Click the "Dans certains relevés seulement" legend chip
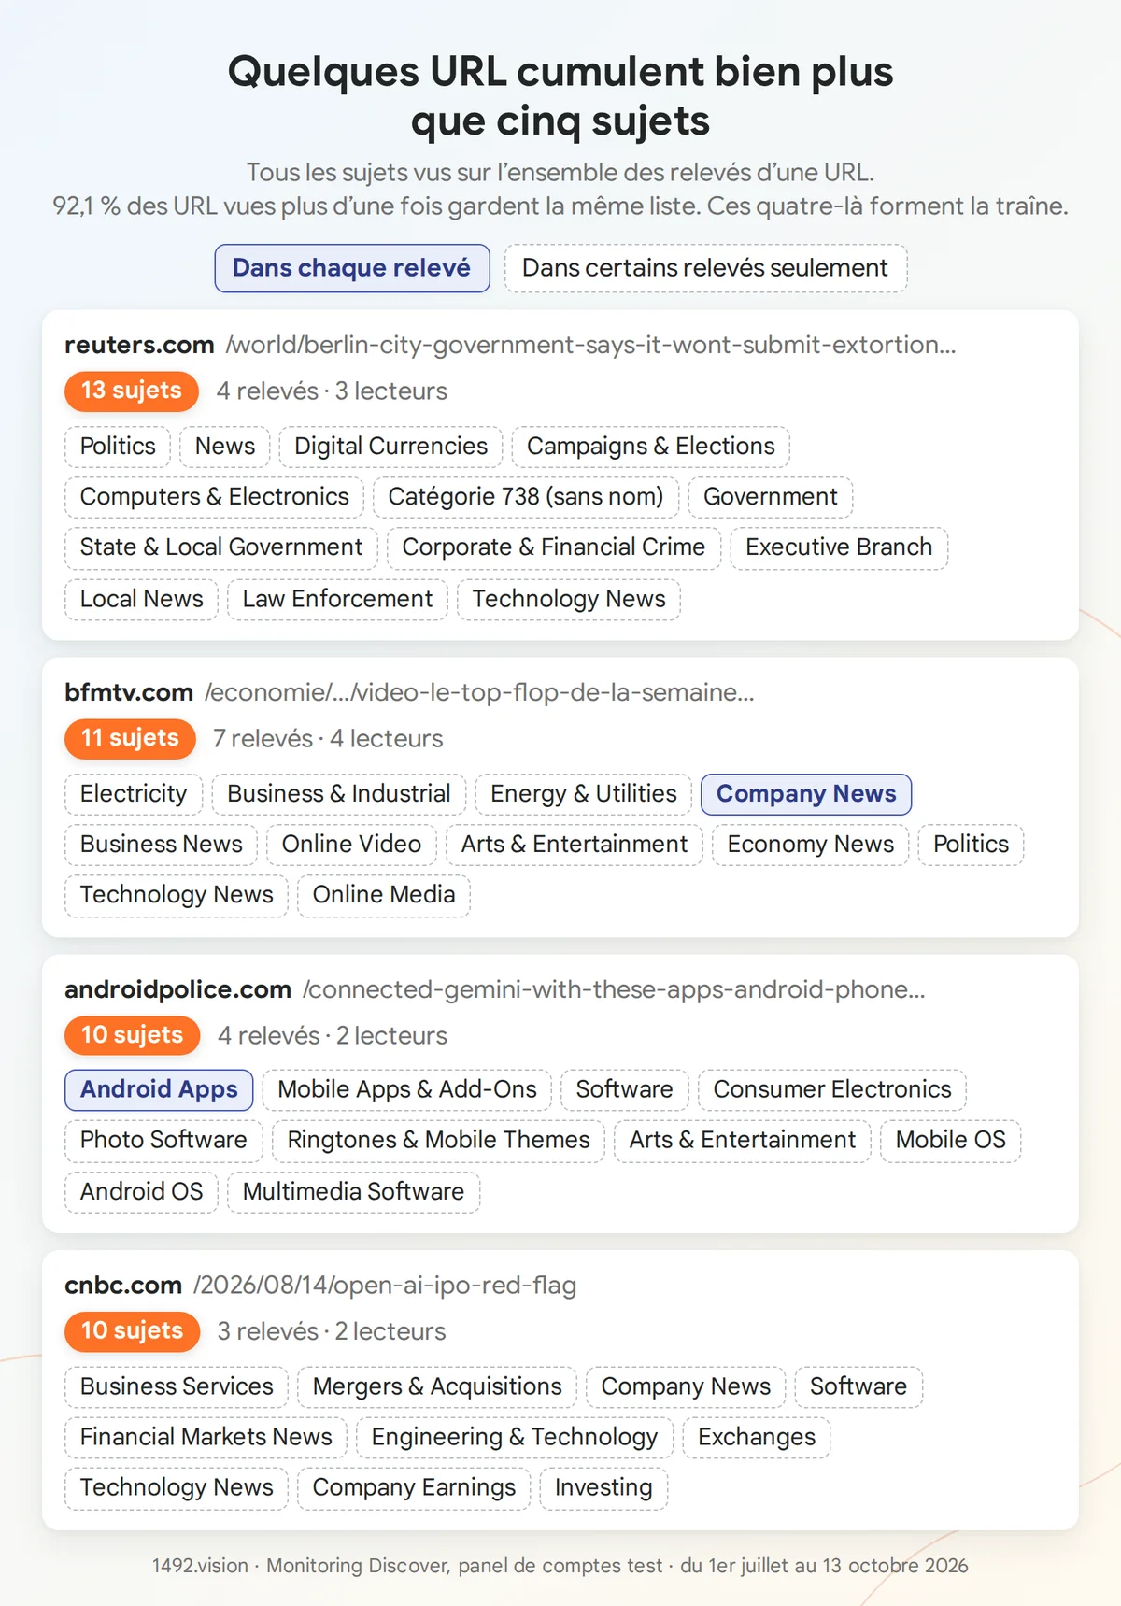 705,268
